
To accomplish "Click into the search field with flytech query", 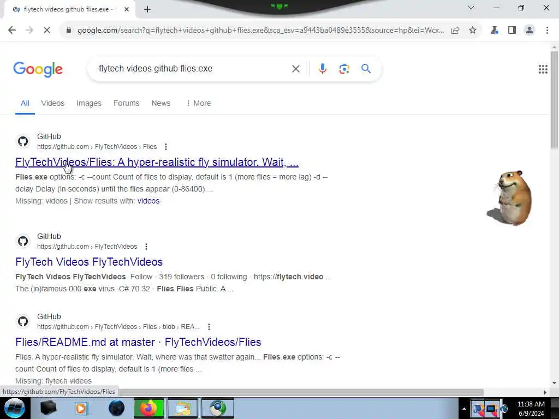I will [x=191, y=68].
